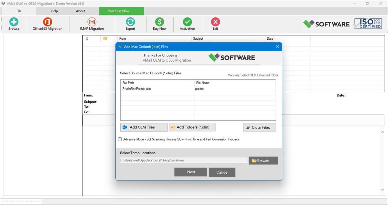388x205 pixels.
Task: Click the Next button
Action: pyautogui.click(x=191, y=172)
